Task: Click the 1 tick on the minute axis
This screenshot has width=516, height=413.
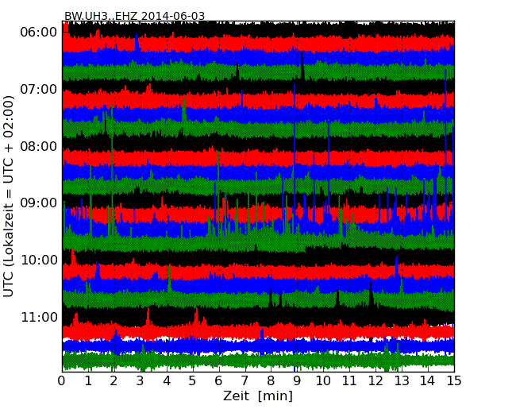Action: pyautogui.click(x=88, y=380)
